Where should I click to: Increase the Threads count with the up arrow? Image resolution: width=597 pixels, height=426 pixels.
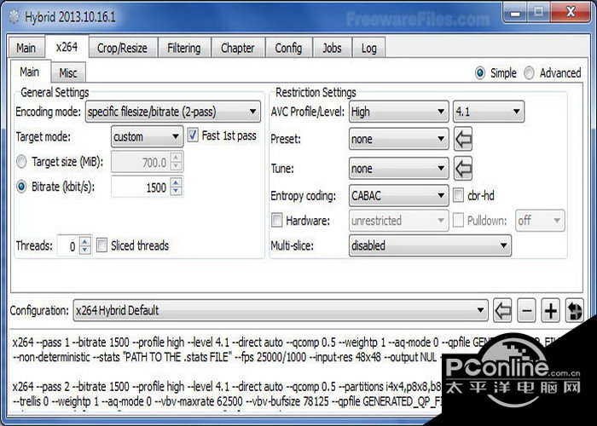pyautogui.click(x=85, y=241)
